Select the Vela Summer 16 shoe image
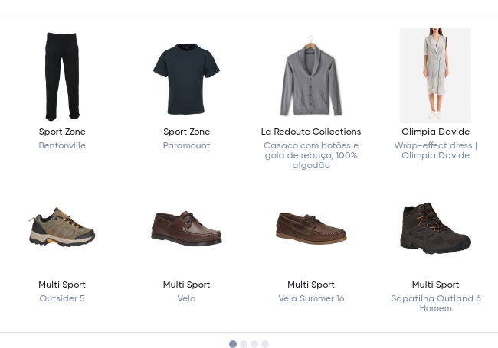 pos(310,227)
